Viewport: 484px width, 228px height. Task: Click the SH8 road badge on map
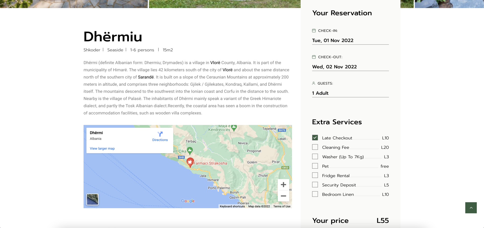[181, 157]
